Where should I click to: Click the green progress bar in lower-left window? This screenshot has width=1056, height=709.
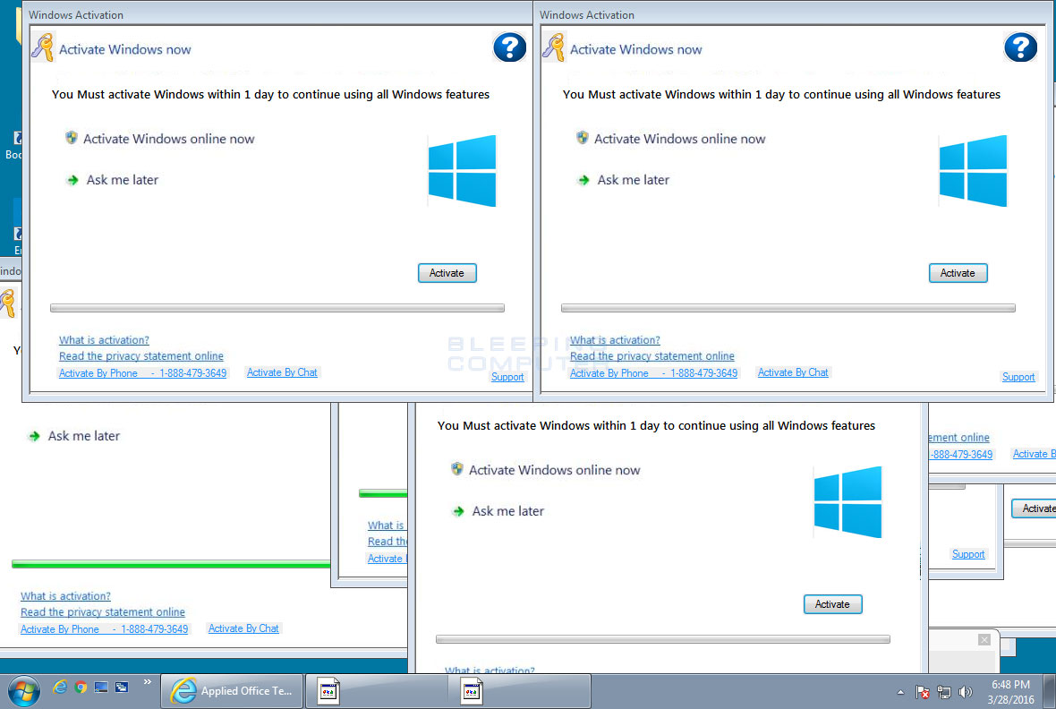171,564
